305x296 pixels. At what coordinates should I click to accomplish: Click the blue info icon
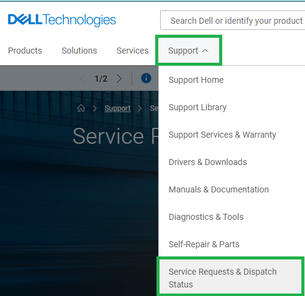click(x=146, y=78)
